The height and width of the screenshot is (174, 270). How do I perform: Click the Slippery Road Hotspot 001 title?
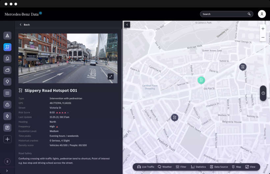(51, 90)
